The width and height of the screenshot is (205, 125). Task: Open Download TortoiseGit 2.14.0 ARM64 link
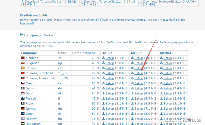coord(170,2)
